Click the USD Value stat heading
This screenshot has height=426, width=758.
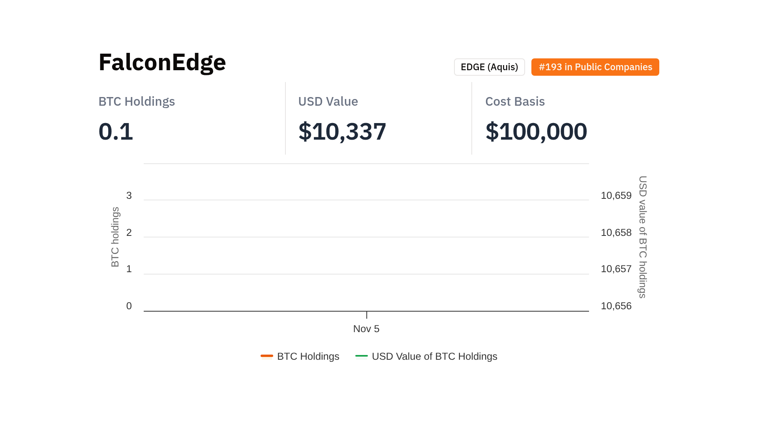(328, 101)
